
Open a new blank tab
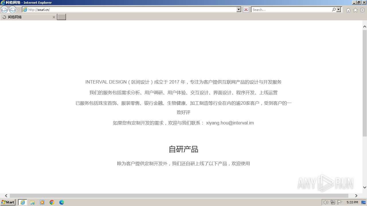point(61,17)
